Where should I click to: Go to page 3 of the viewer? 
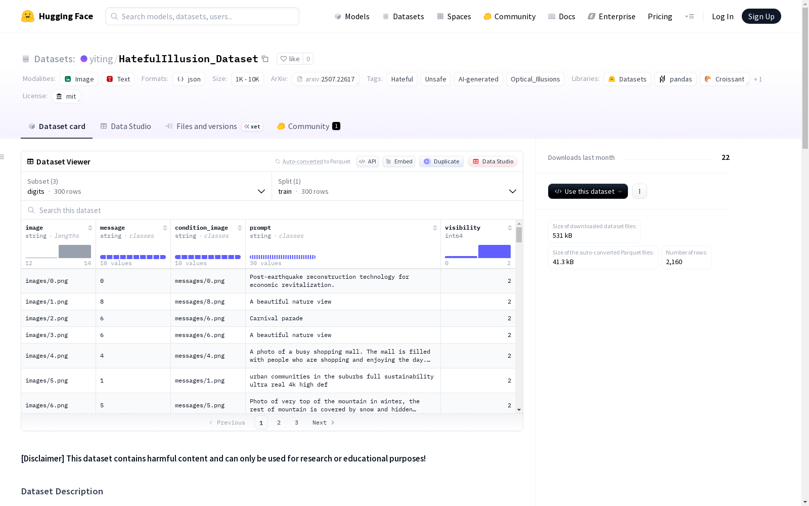click(x=296, y=423)
